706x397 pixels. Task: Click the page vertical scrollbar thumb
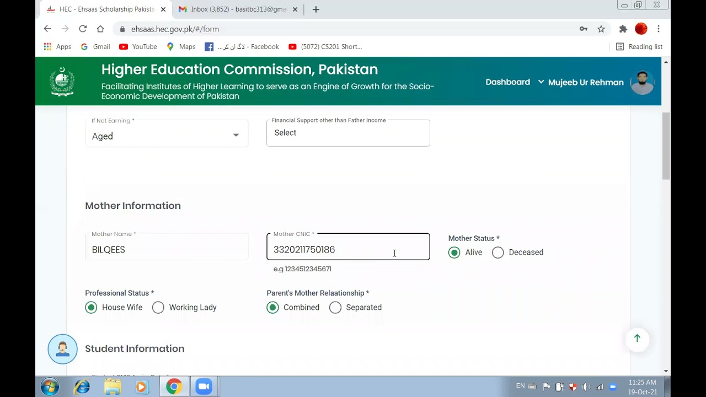tap(666, 146)
